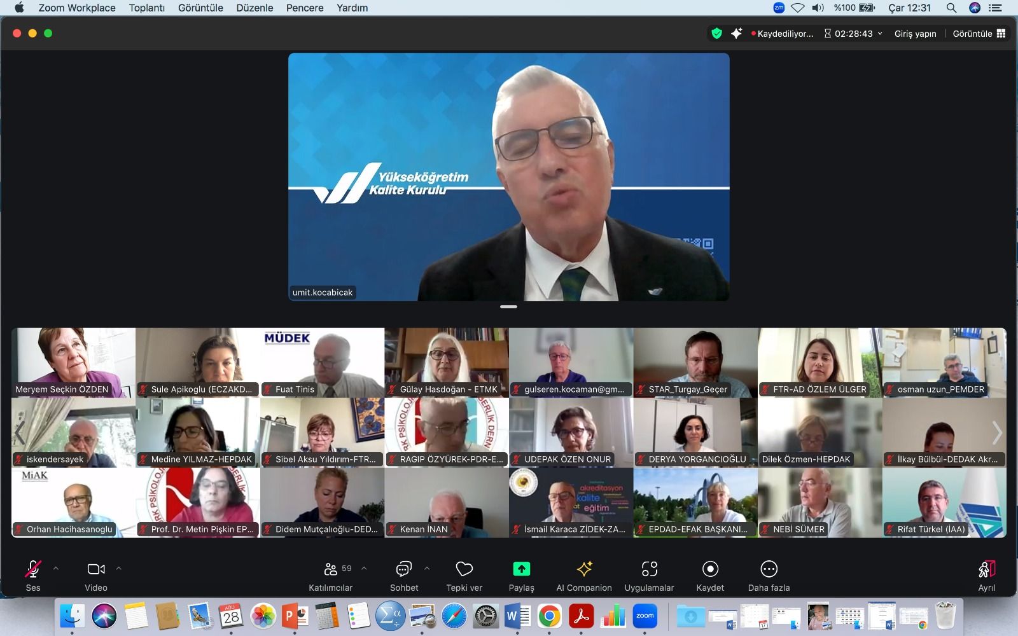Click the green encryption shield icon
The image size is (1018, 636).
717,34
